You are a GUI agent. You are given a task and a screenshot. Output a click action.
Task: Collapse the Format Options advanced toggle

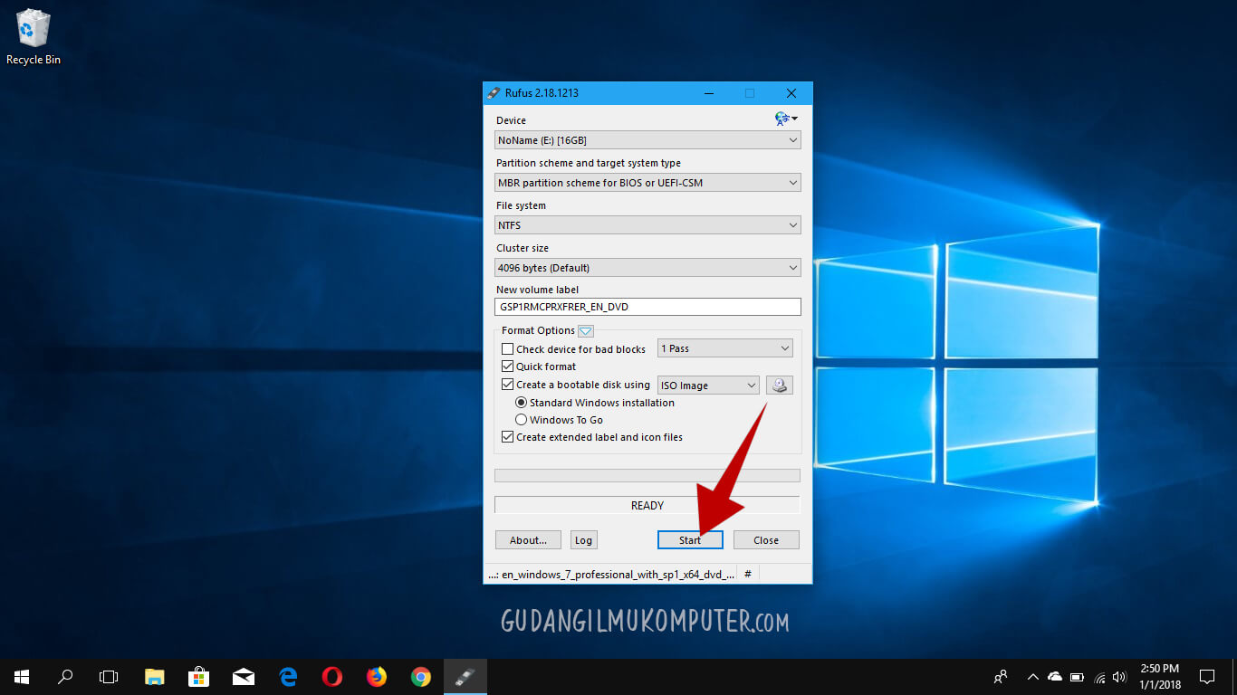coord(586,331)
